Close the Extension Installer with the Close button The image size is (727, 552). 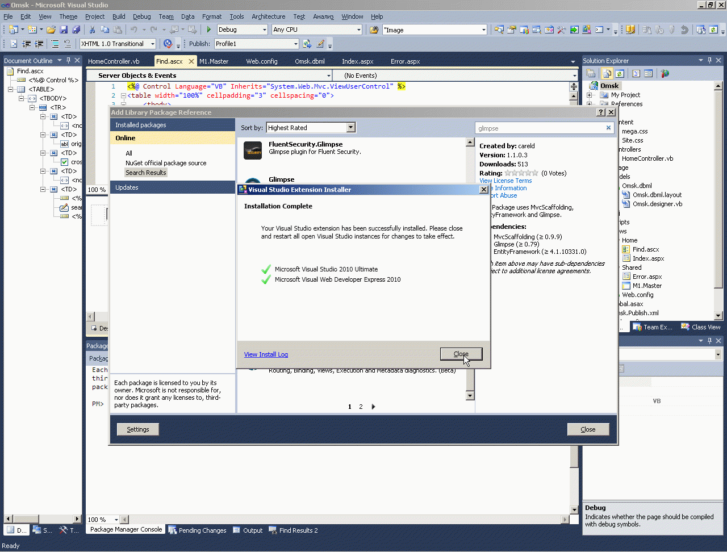pyautogui.click(x=461, y=354)
